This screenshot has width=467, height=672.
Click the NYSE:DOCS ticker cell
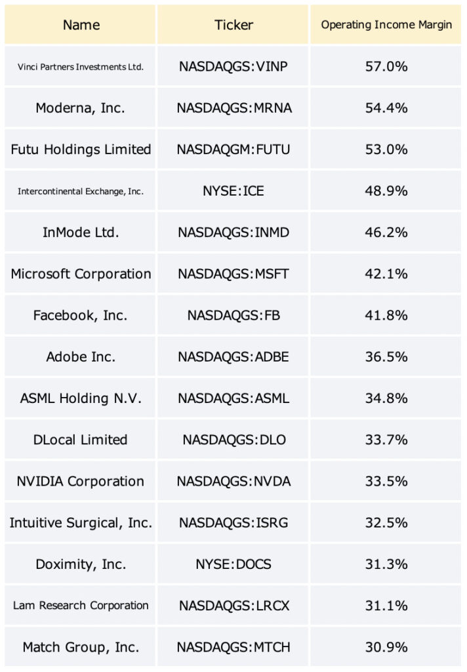point(233,564)
